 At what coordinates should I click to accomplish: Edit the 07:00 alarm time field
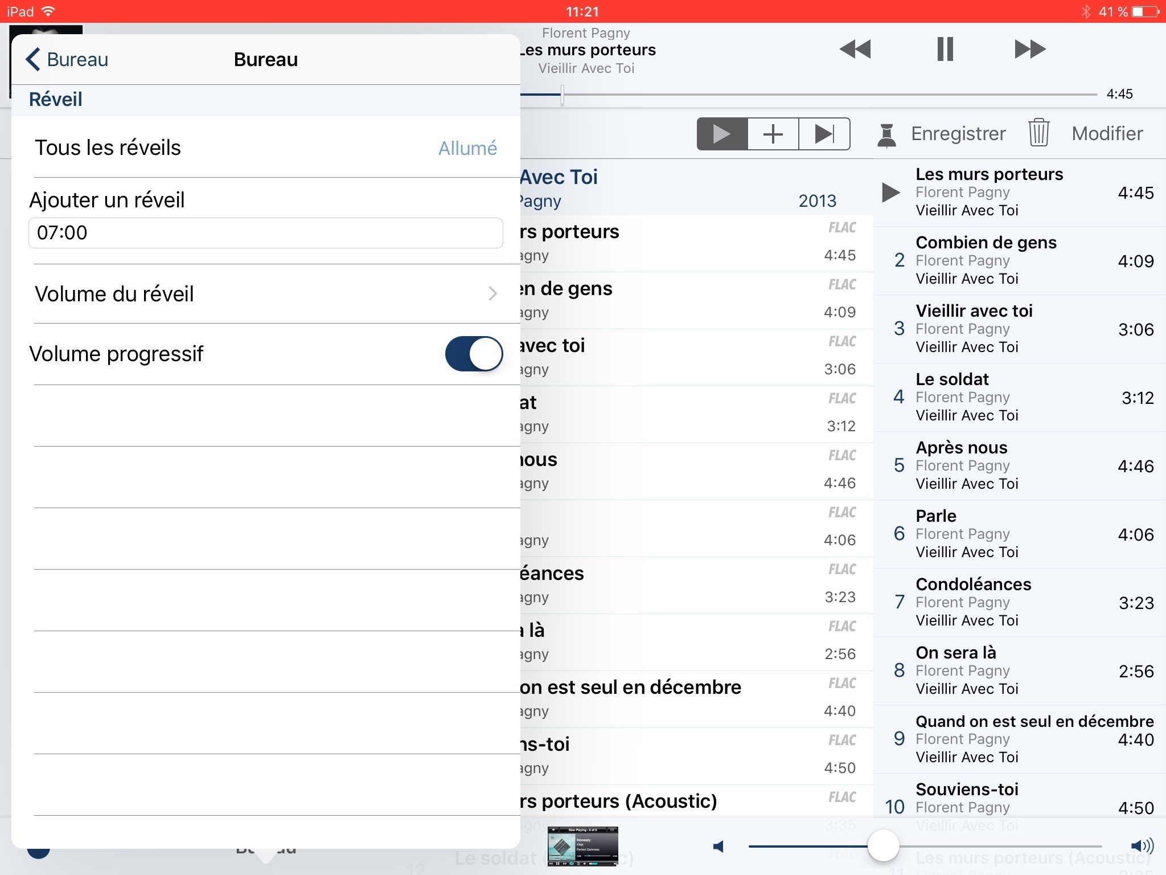tap(266, 232)
